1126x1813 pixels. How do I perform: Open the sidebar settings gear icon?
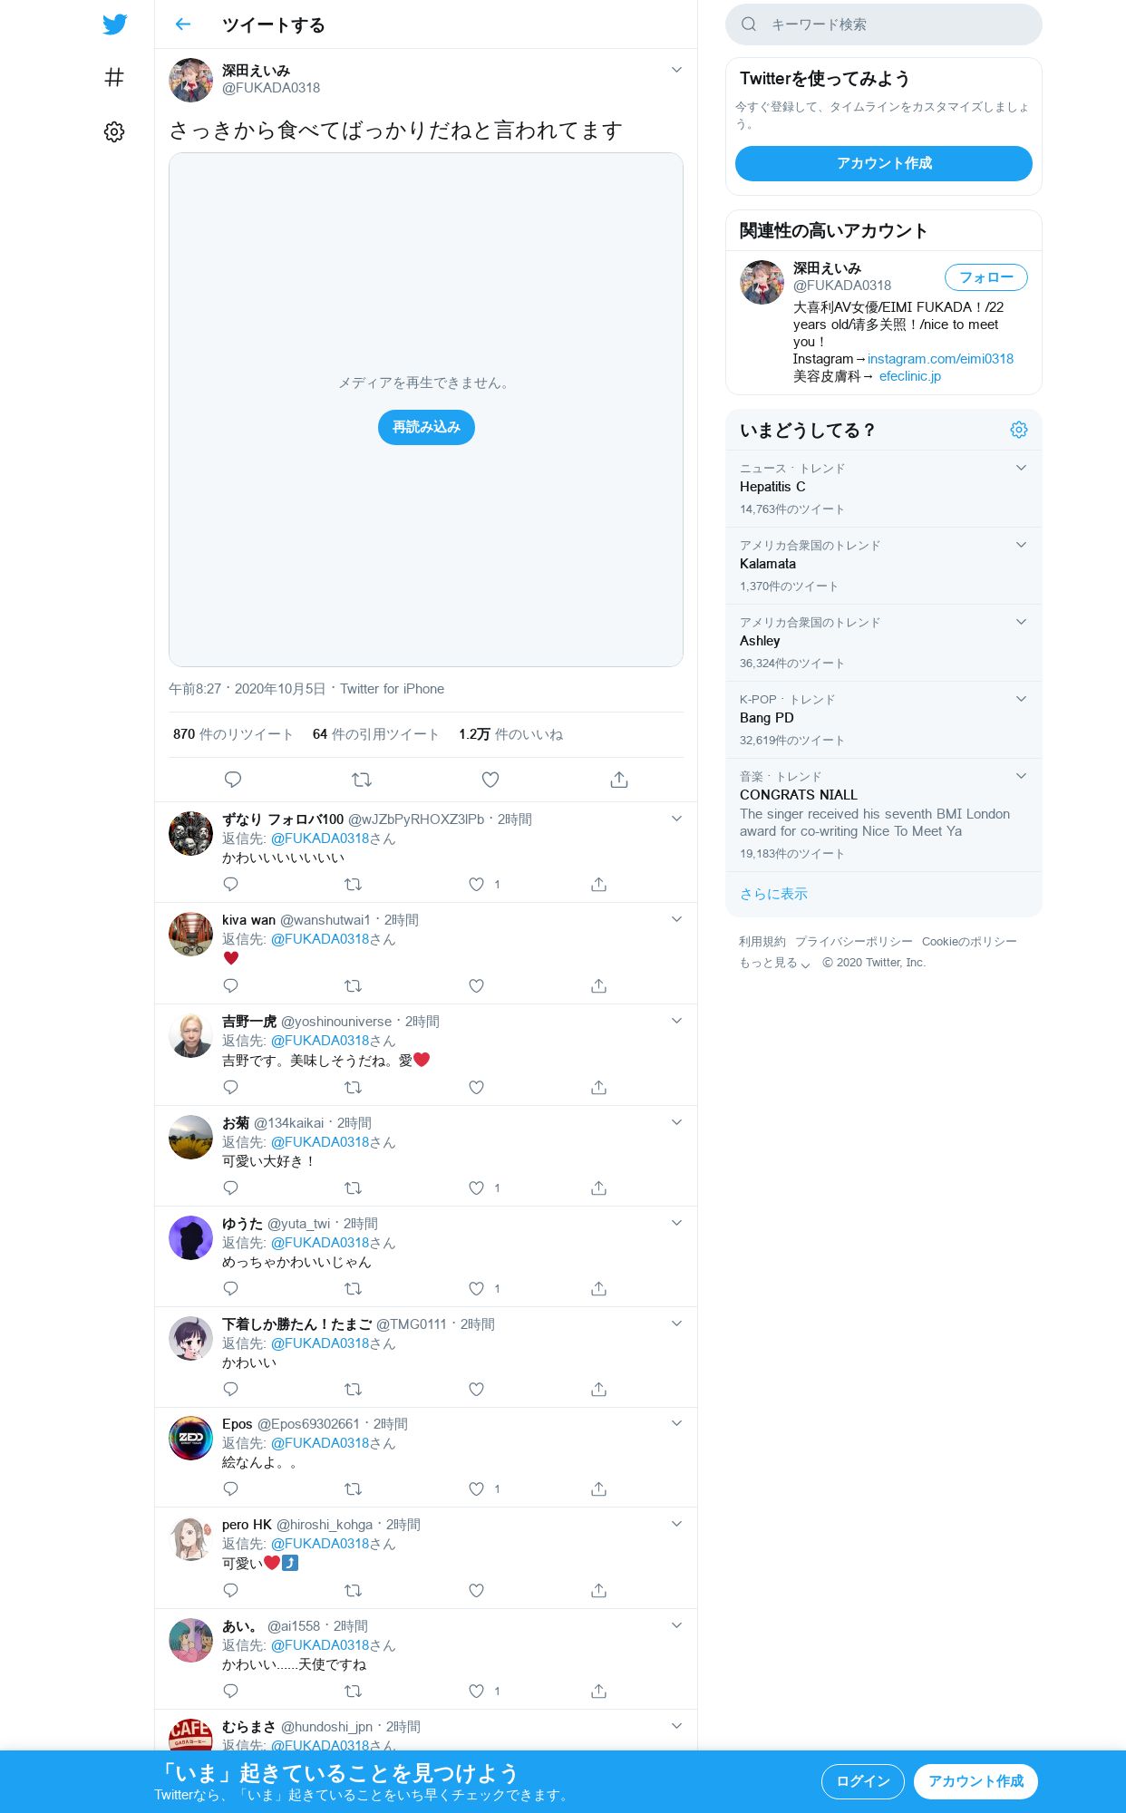[x=114, y=132]
